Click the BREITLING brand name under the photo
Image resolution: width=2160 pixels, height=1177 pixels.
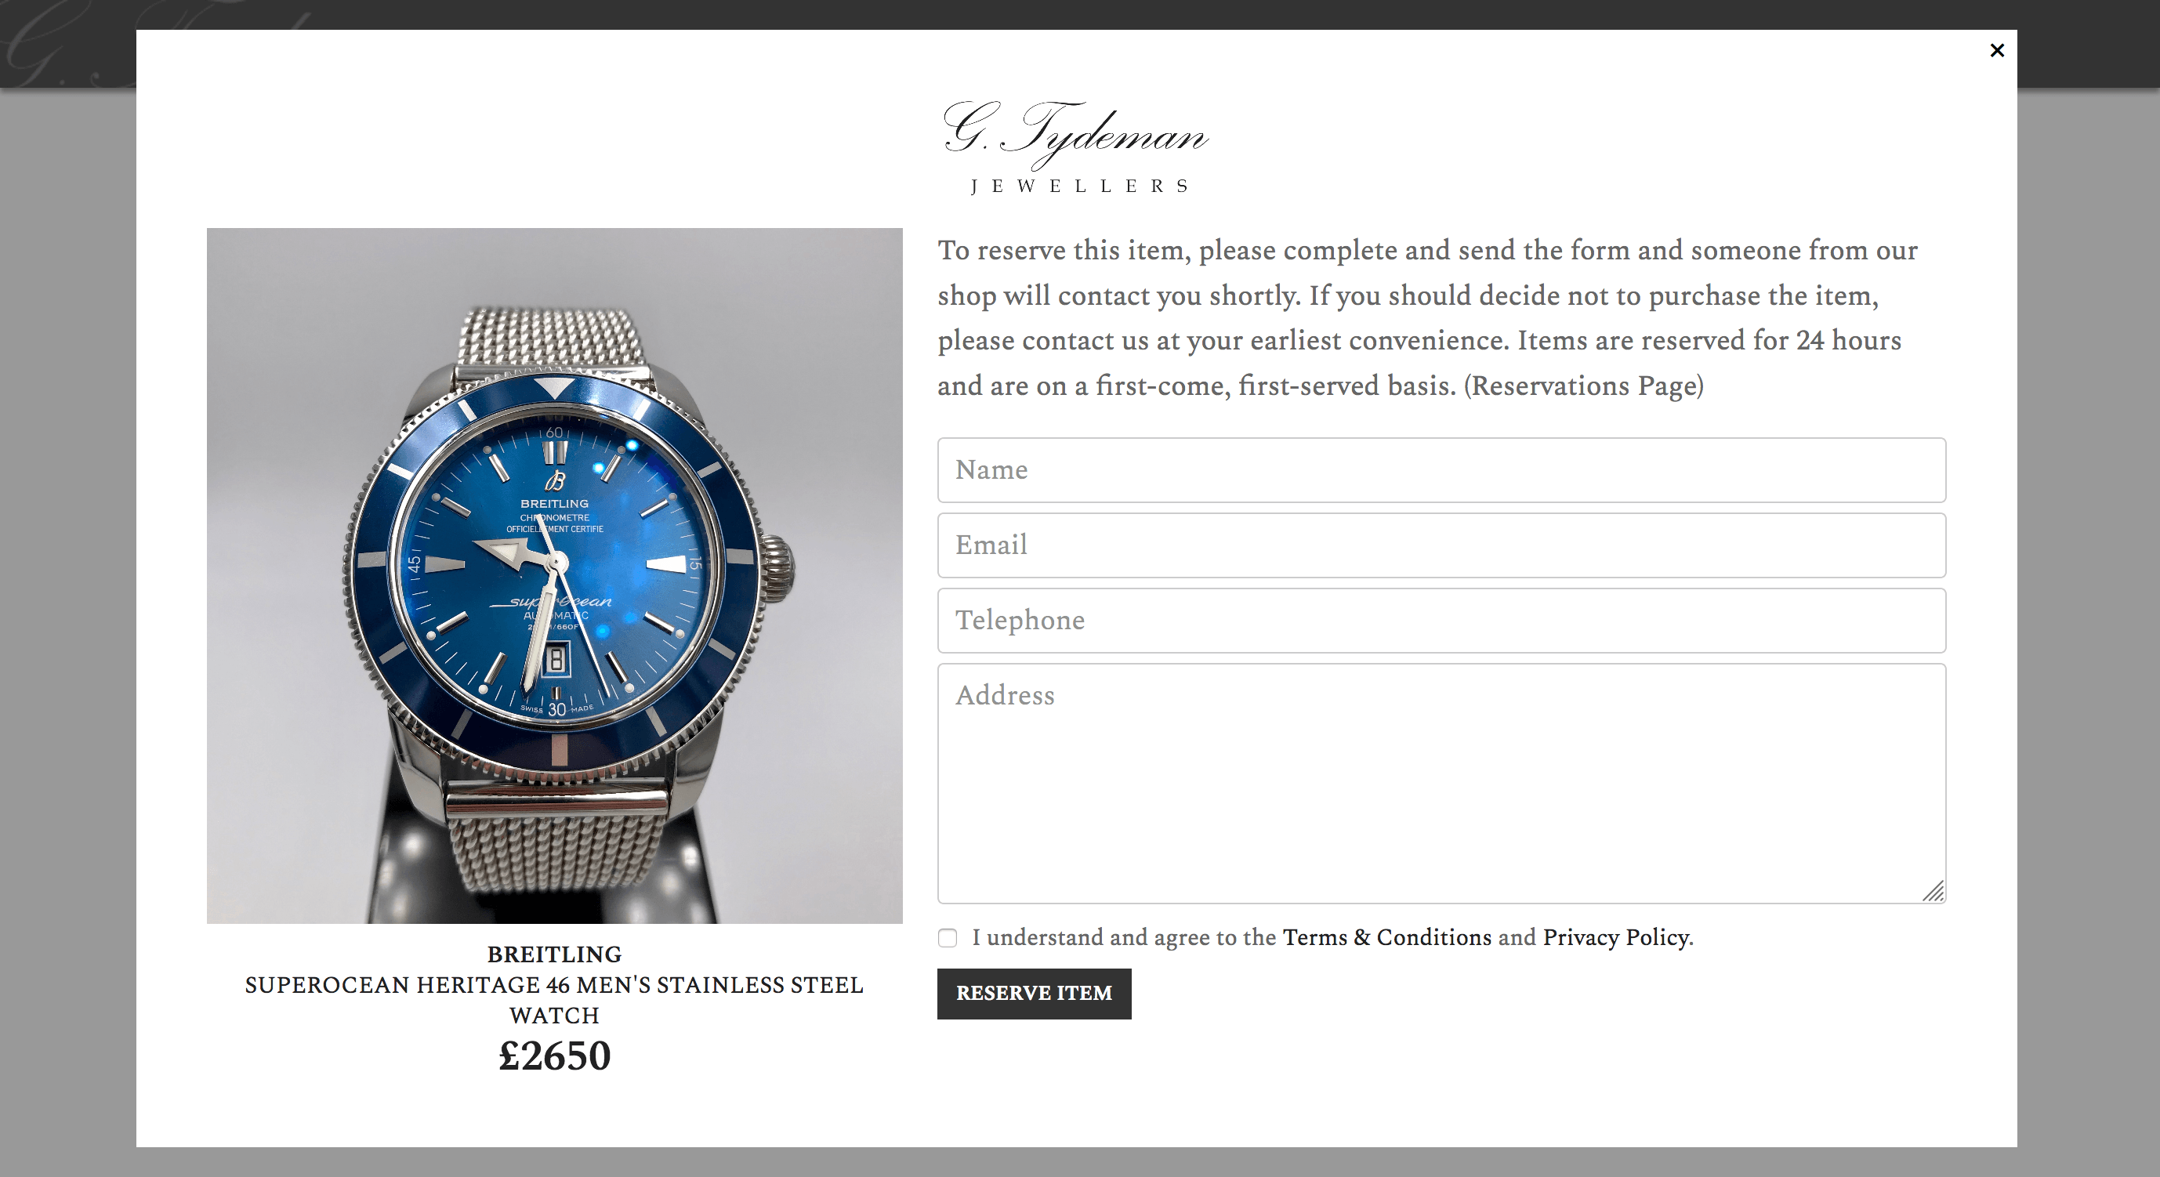tap(554, 955)
